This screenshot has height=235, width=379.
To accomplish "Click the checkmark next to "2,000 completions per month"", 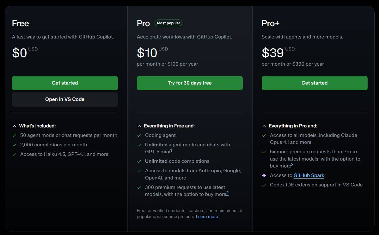I will pyautogui.click(x=15, y=145).
